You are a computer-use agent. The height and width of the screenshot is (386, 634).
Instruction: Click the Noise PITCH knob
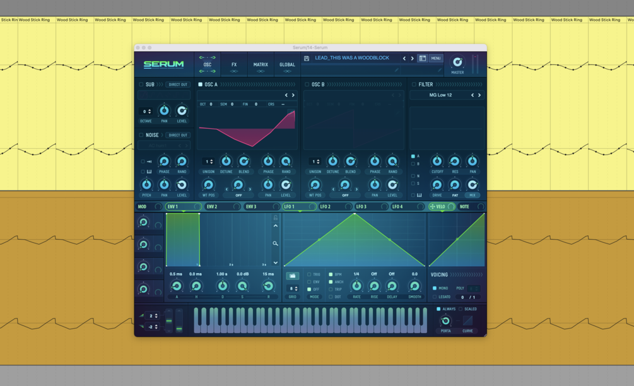pos(146,185)
